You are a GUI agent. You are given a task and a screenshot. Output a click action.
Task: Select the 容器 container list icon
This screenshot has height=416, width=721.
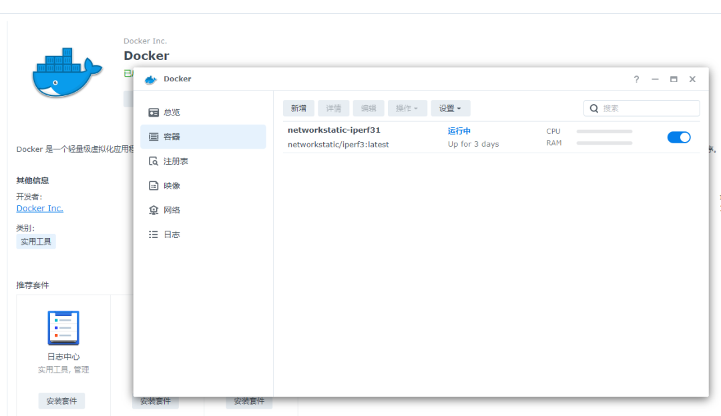(154, 137)
